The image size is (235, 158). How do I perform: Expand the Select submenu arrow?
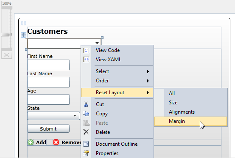[148, 72]
